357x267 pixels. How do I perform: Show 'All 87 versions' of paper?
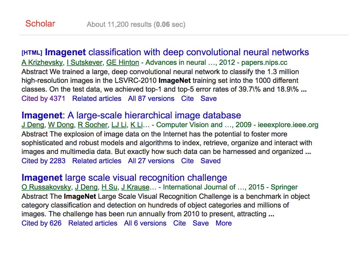(x=151, y=99)
